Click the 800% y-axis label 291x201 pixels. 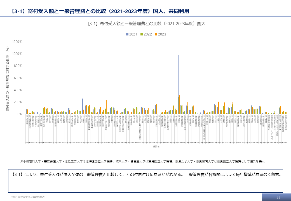18,66
